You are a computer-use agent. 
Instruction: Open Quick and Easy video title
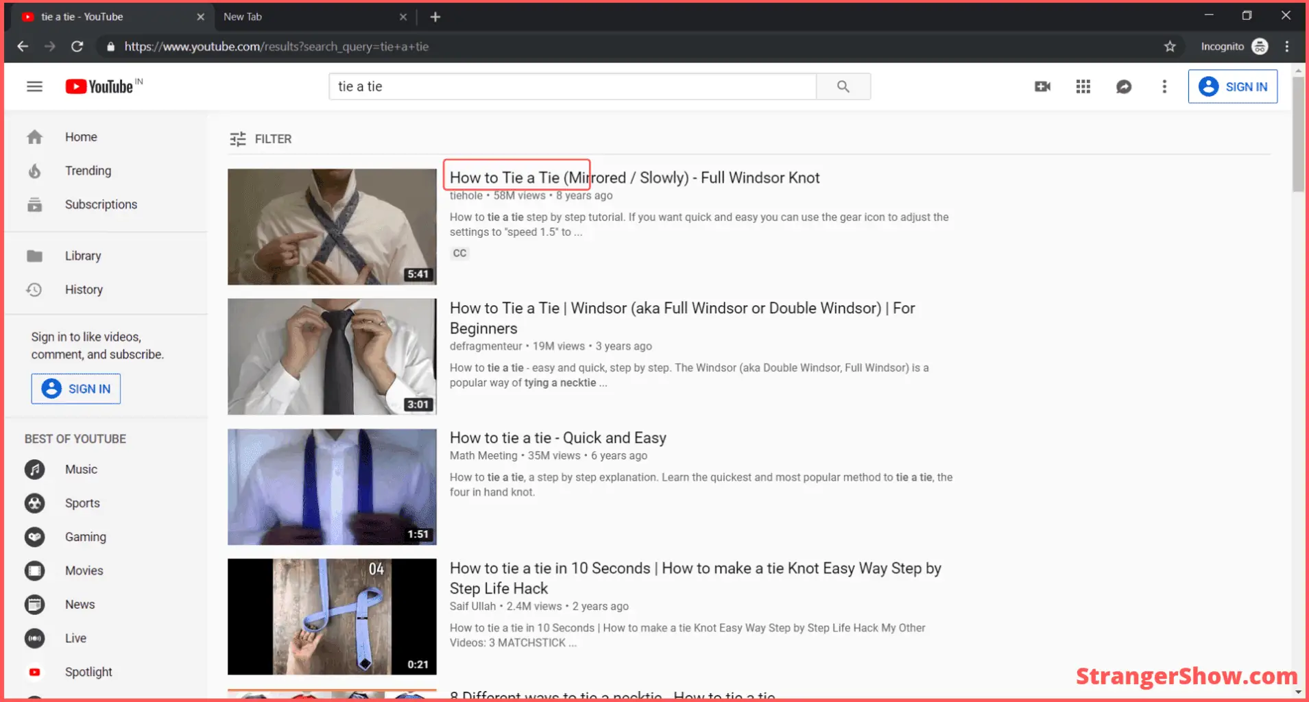click(557, 438)
